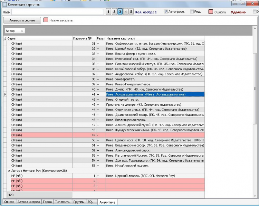Select image page button 5
This screenshot has height=206, width=259.
[x=131, y=12]
